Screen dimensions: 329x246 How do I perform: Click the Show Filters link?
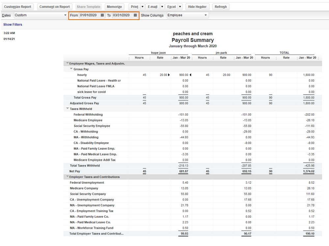click(13, 25)
